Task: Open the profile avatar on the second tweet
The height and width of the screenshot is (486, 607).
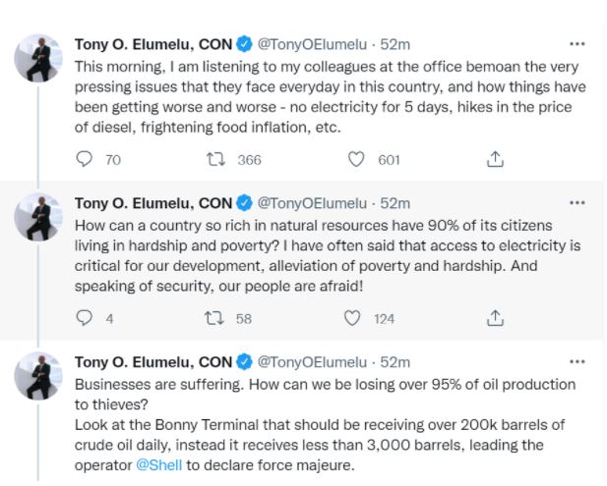Action: tap(39, 222)
